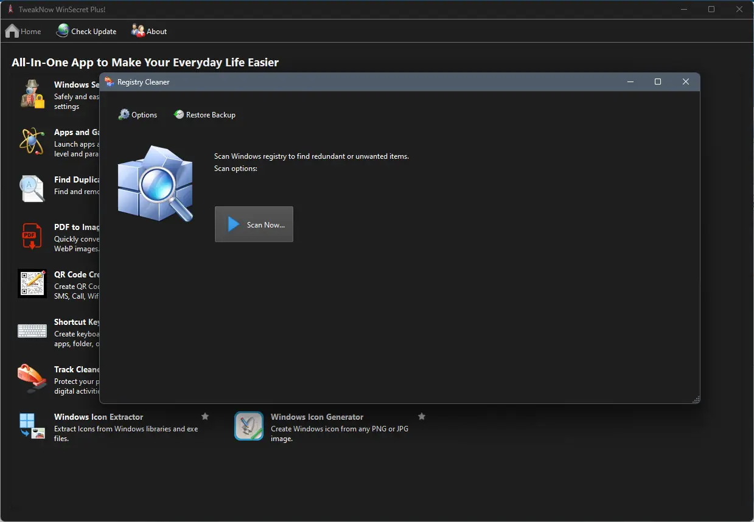The width and height of the screenshot is (754, 522).
Task: Toggle the favorite star on Windows Icon Generator
Action: 422,416
